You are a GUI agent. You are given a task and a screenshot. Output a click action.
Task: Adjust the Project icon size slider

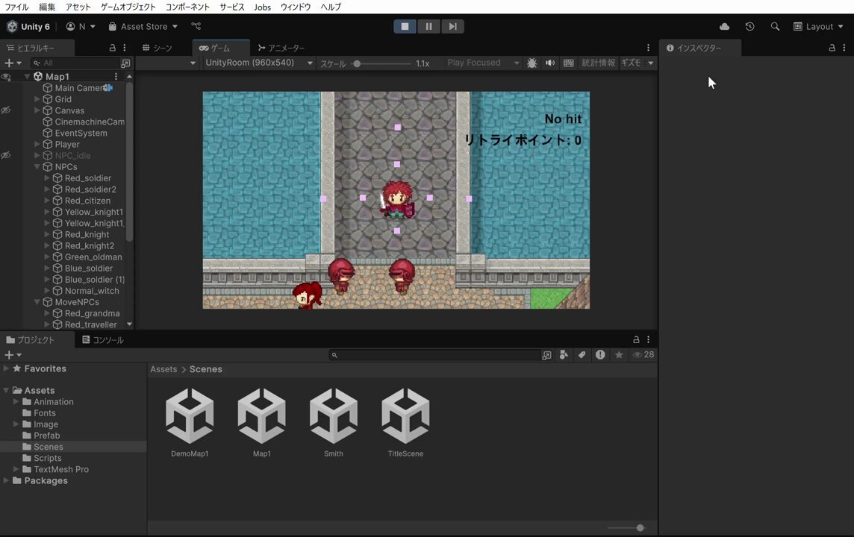coord(640,528)
